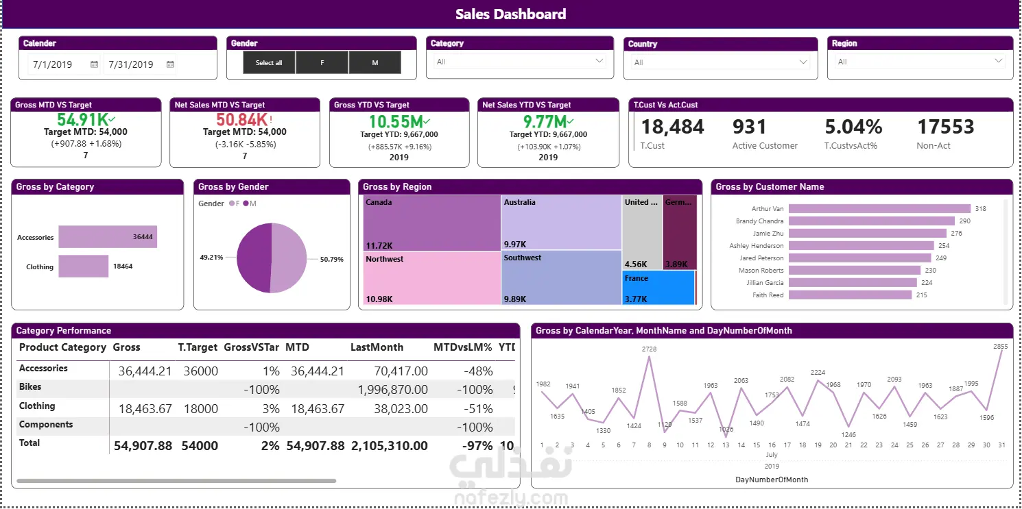The image size is (1022, 509).
Task: Open the Region dropdown list
Action: click(999, 61)
